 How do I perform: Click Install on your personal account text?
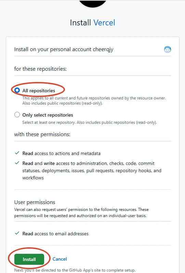pyautogui.click(x=64, y=49)
